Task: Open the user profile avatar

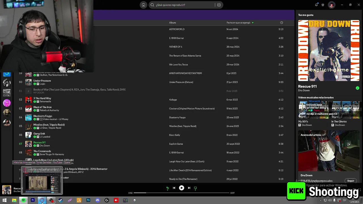Action: tap(331, 5)
